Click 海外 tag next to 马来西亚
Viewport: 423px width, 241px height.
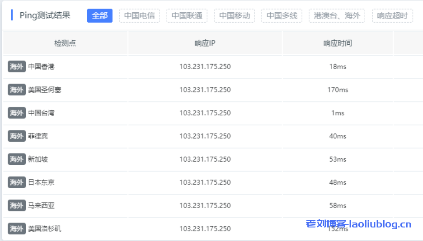(x=17, y=205)
